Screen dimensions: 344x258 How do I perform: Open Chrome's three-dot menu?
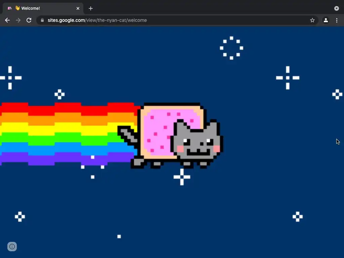[x=337, y=20]
